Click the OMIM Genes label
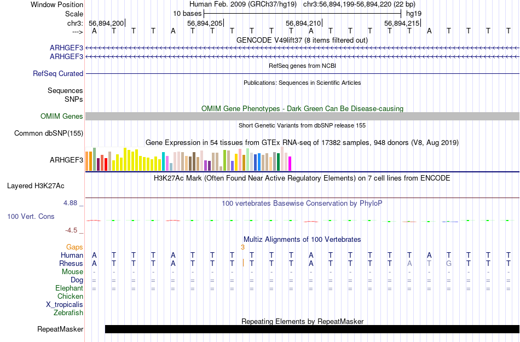520x342 pixels. (x=62, y=117)
